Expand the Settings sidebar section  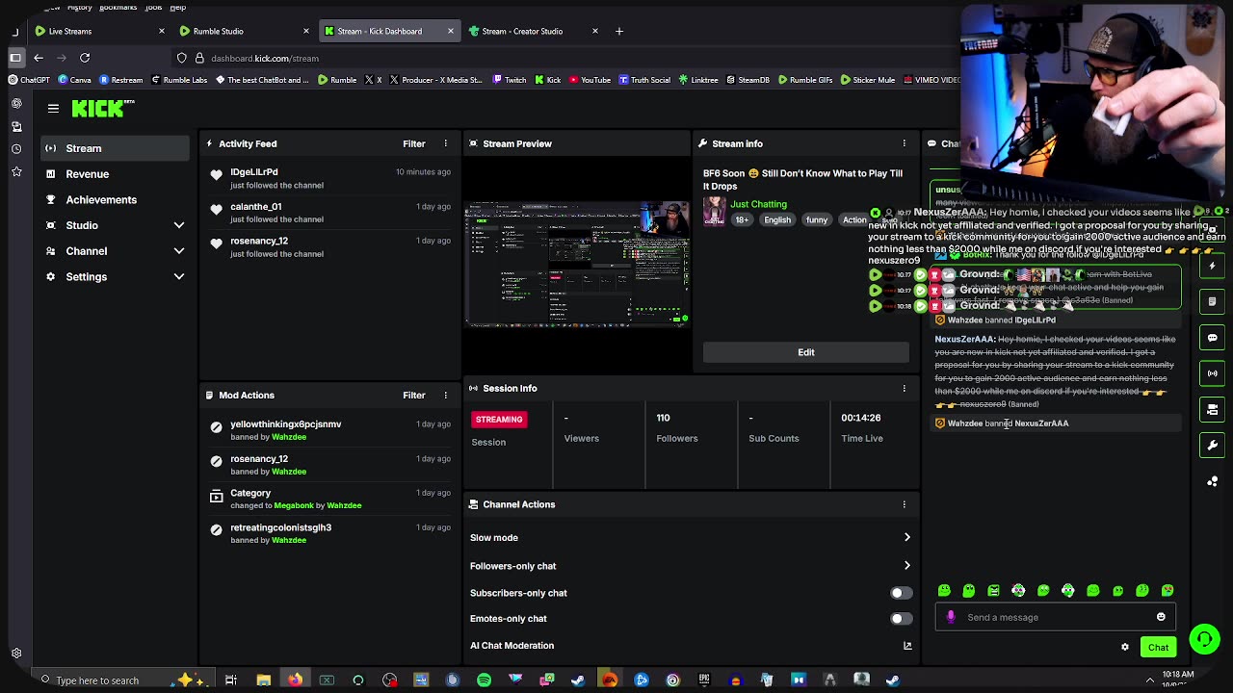[116, 276]
